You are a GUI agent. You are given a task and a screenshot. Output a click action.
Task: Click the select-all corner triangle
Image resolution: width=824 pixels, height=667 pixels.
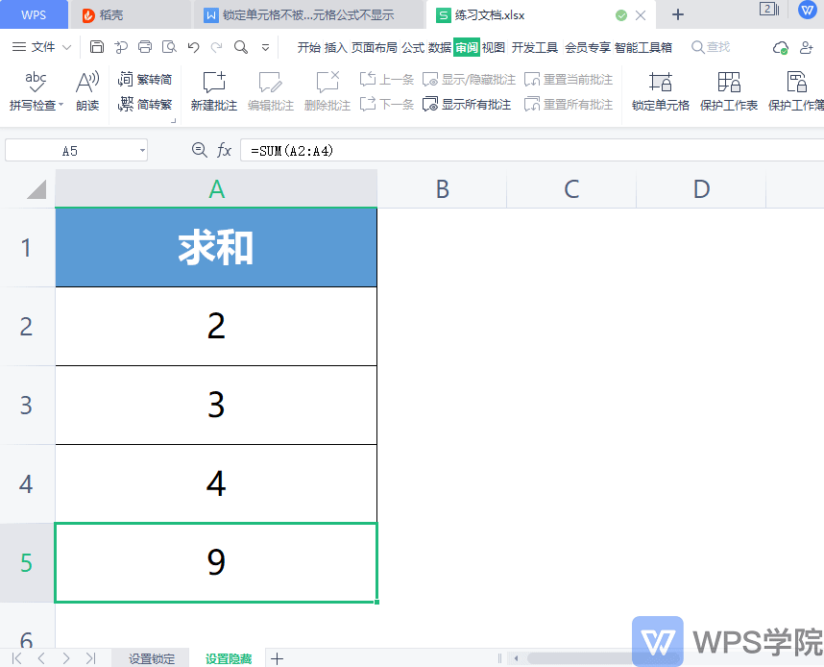coord(36,189)
